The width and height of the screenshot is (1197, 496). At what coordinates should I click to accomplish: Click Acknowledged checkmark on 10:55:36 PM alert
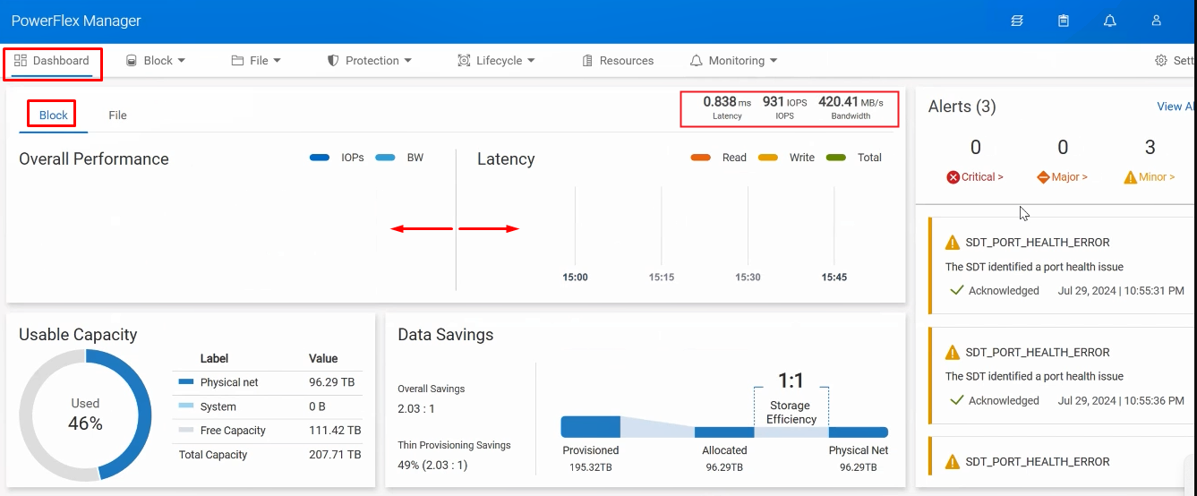point(956,401)
